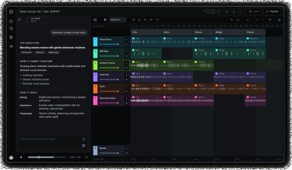Solo the Future Drum track
Screen dimensions: 292x170
(x=126, y=39)
